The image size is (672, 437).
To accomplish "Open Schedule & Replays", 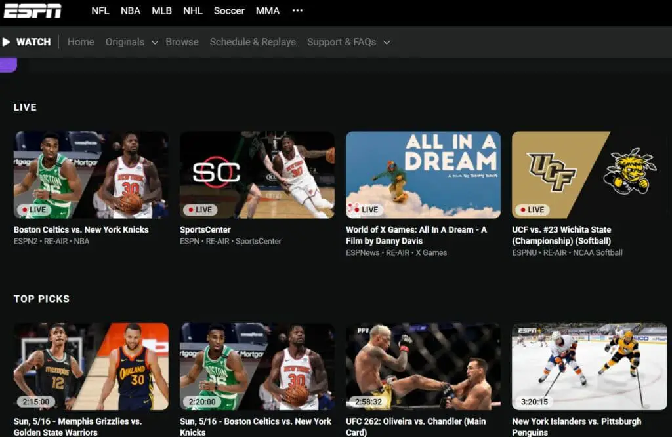I will pos(253,41).
